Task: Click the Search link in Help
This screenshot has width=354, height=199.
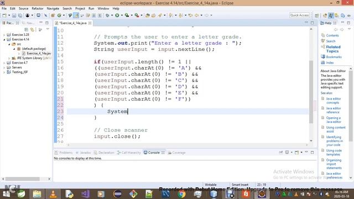Action: [331, 41]
